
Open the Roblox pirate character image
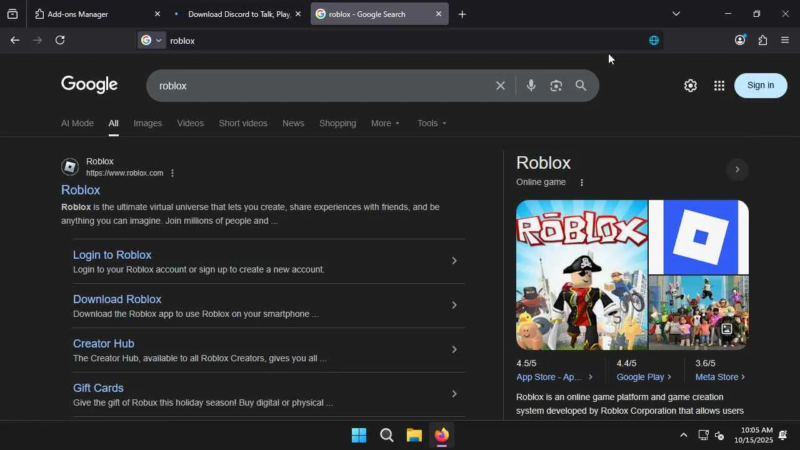[582, 275]
